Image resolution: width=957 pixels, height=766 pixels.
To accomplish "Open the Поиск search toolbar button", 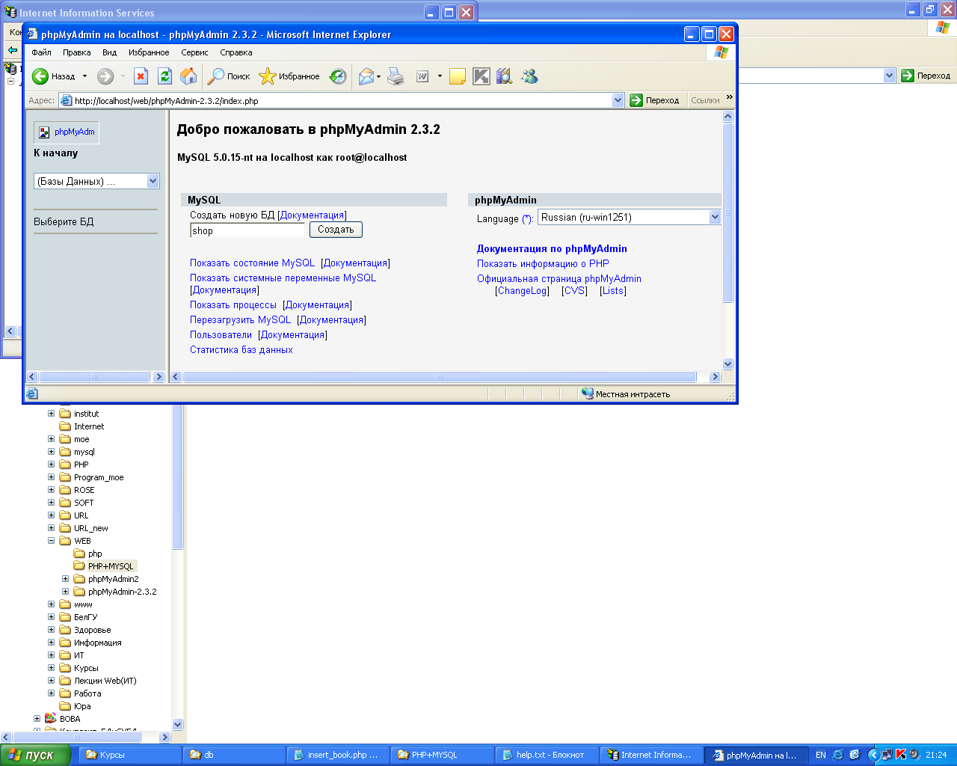I will 229,76.
